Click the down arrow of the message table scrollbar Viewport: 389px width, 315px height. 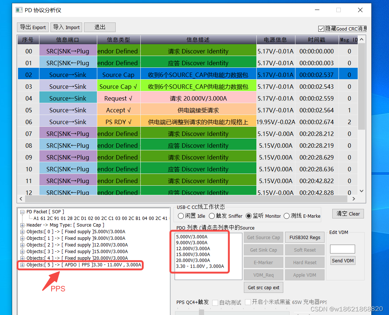coord(361,191)
